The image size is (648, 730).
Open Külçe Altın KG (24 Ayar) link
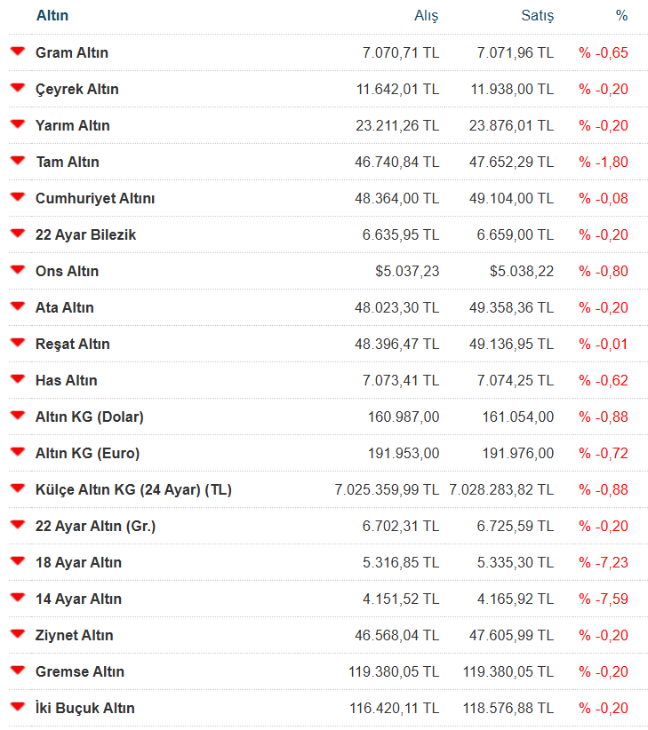tap(133, 489)
